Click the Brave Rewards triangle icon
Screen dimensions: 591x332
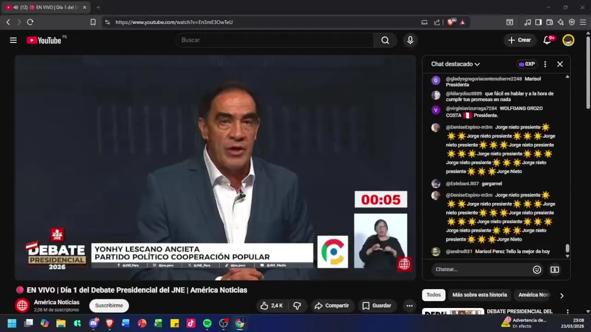[x=462, y=22]
